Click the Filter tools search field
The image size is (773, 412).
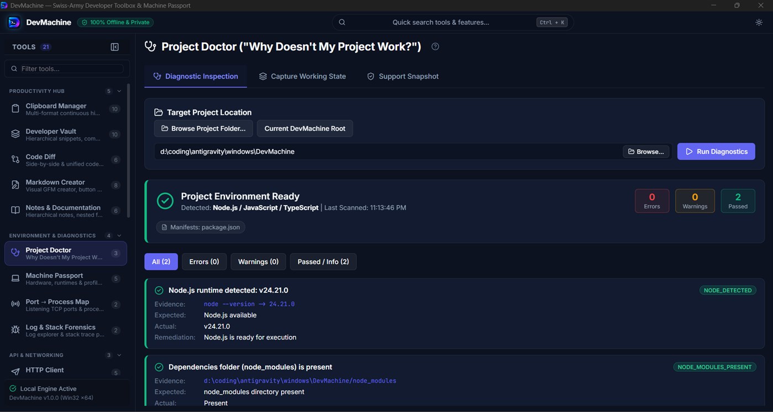pyautogui.click(x=67, y=69)
